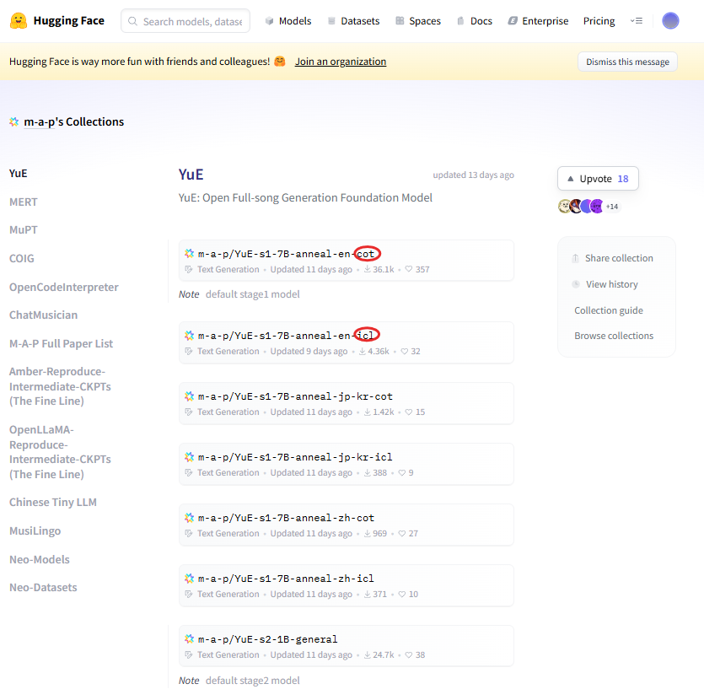Select the OpenCodeInterpreter collection
The image size is (704, 700).
click(64, 288)
